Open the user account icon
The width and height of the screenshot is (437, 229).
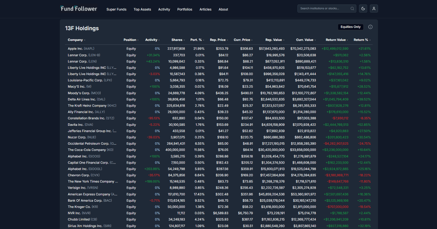[x=374, y=8]
